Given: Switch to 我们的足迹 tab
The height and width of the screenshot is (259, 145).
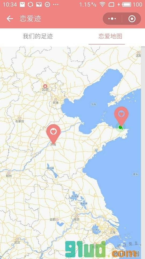Looking at the screenshot, I should click(38, 36).
